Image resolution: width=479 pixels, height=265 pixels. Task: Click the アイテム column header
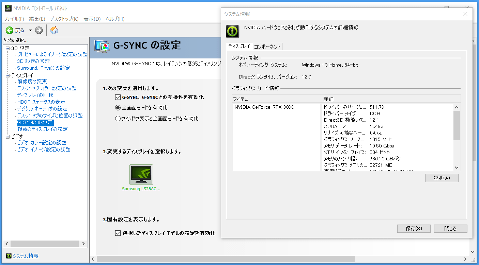(277, 99)
